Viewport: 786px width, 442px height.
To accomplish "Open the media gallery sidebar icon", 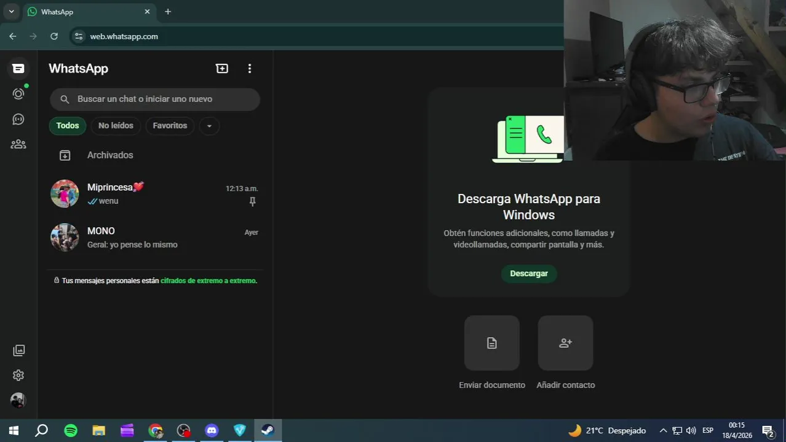I will [19, 351].
